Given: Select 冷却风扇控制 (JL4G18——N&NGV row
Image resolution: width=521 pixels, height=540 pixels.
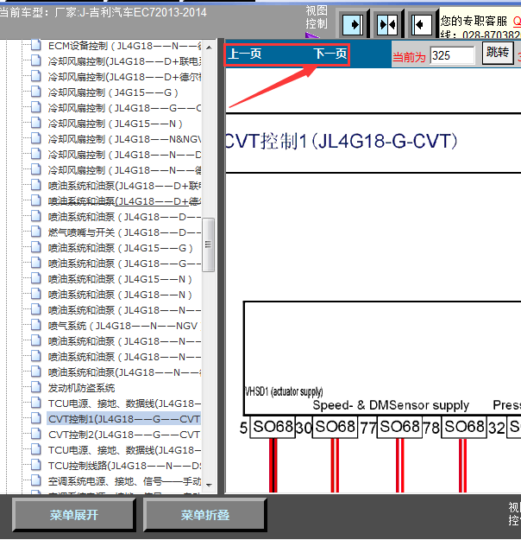Looking at the screenshot, I should click(x=124, y=139).
